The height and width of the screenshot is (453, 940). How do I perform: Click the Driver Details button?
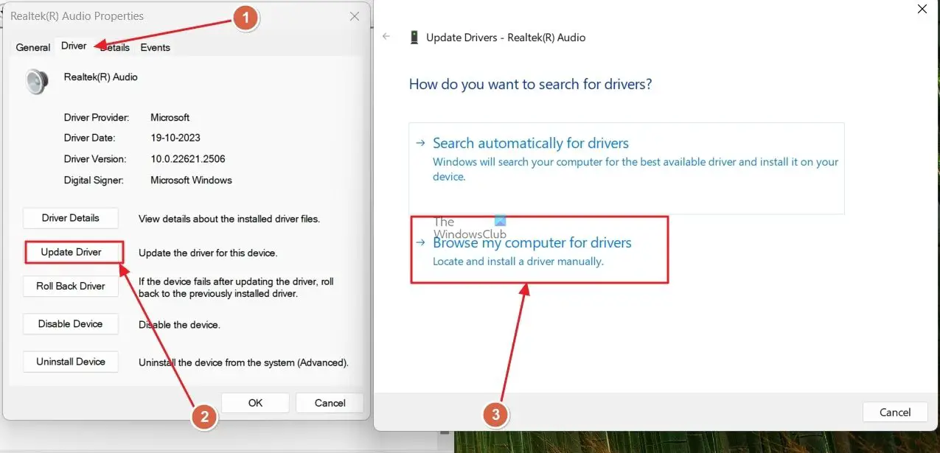71,218
